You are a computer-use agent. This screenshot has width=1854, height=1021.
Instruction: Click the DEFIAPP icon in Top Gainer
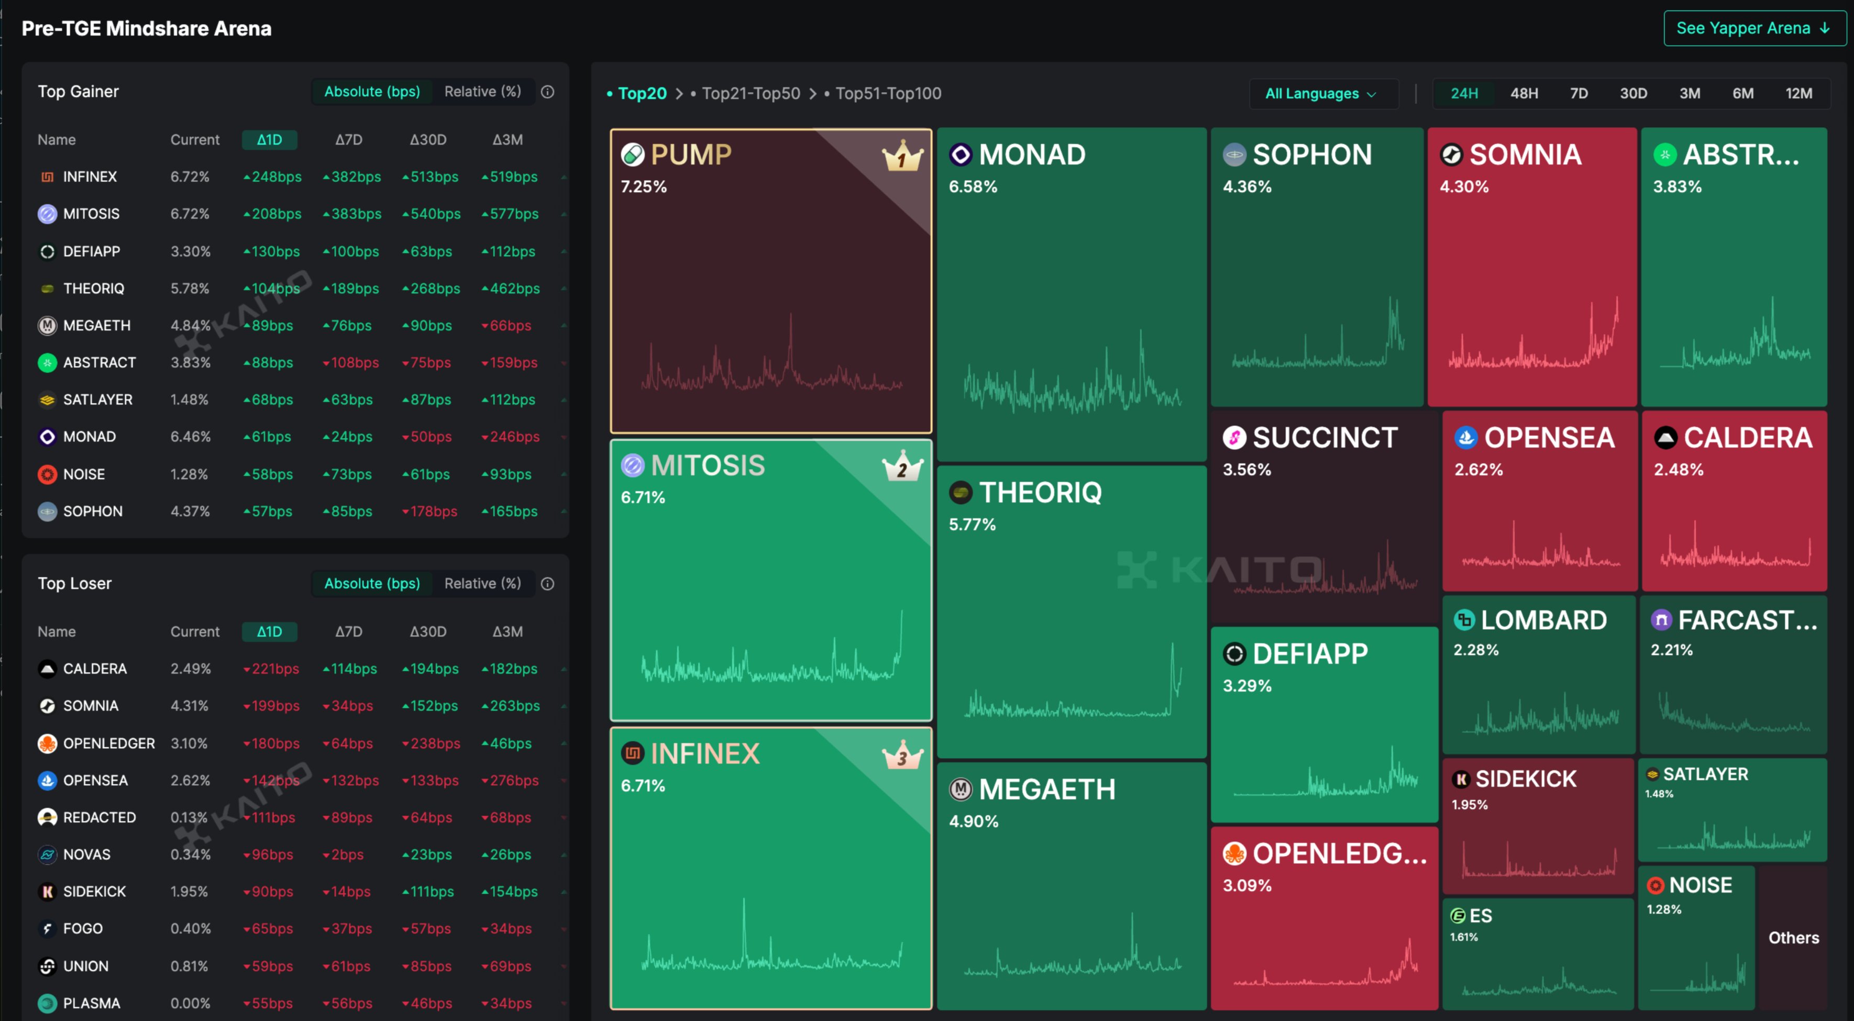(48, 251)
